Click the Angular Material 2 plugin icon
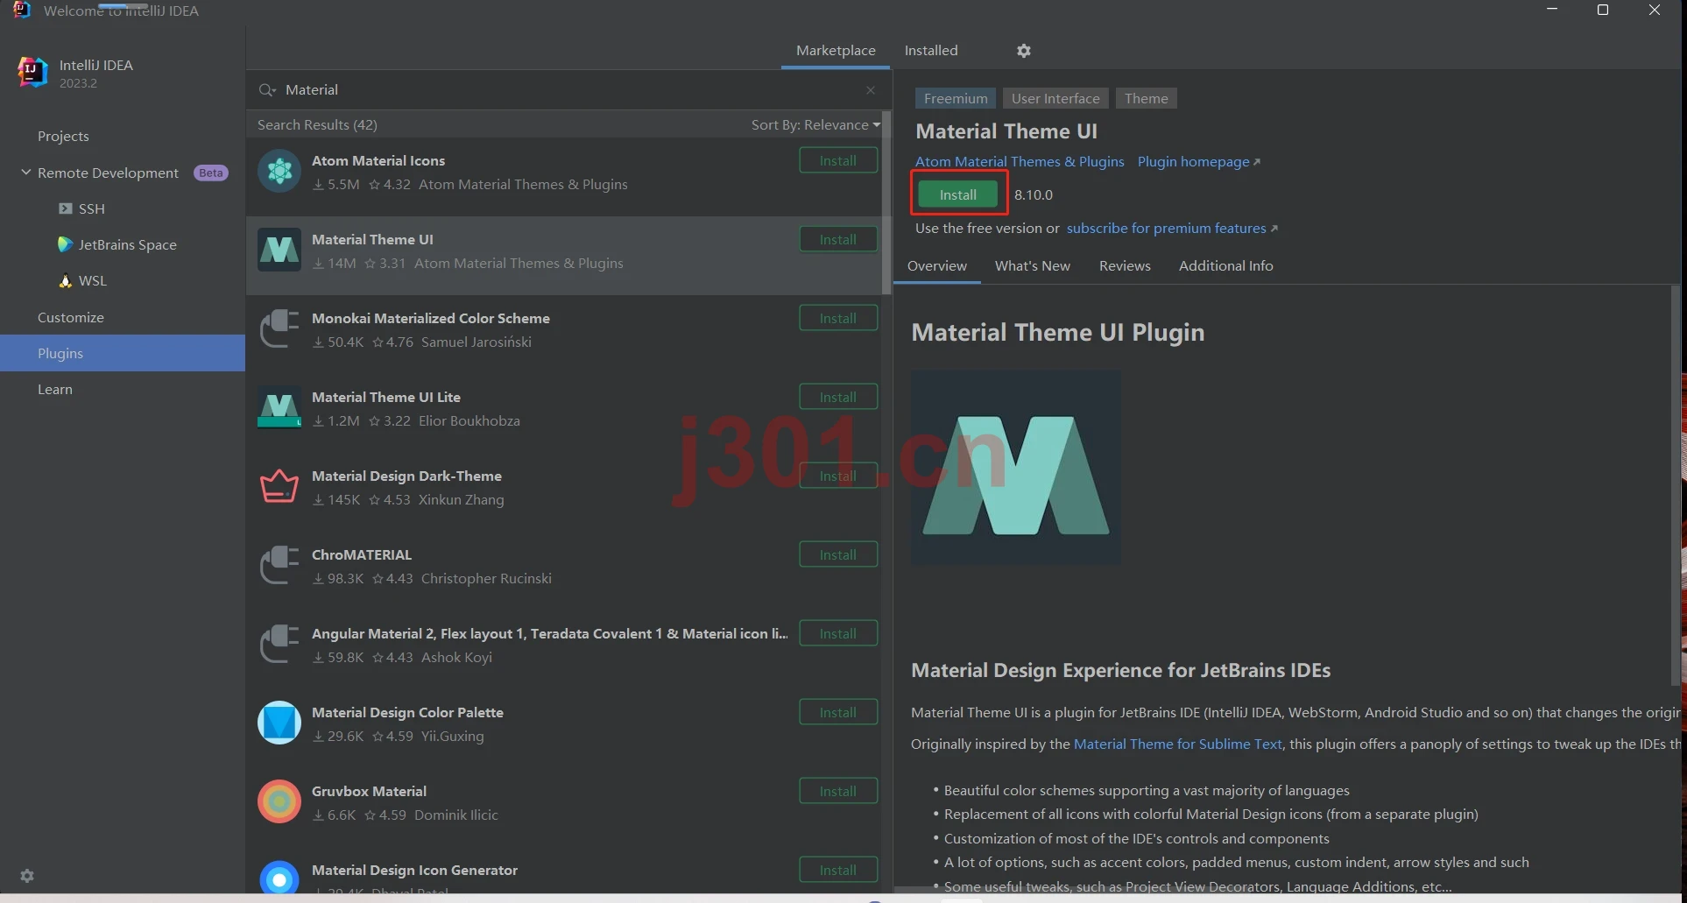Viewport: 1687px width, 903px height. (279, 644)
